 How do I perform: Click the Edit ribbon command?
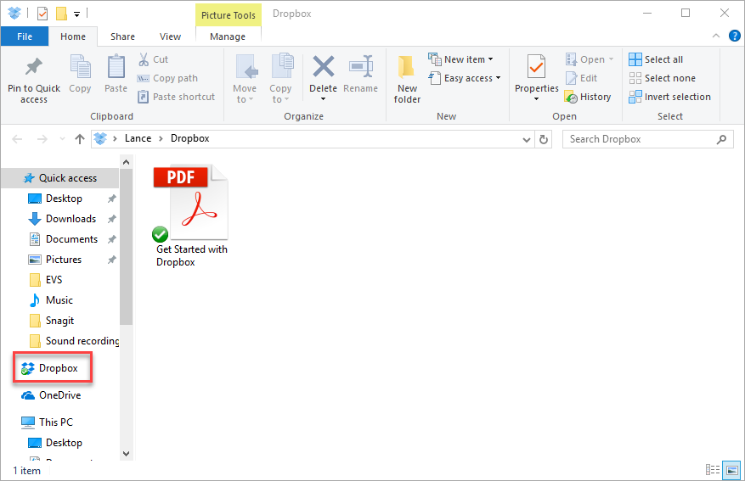582,78
